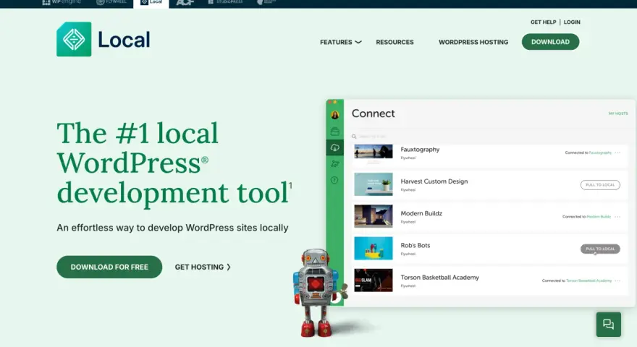This screenshot has width=637, height=347.
Task: Click the Get Hosting chevron arrow
Action: pos(228,267)
